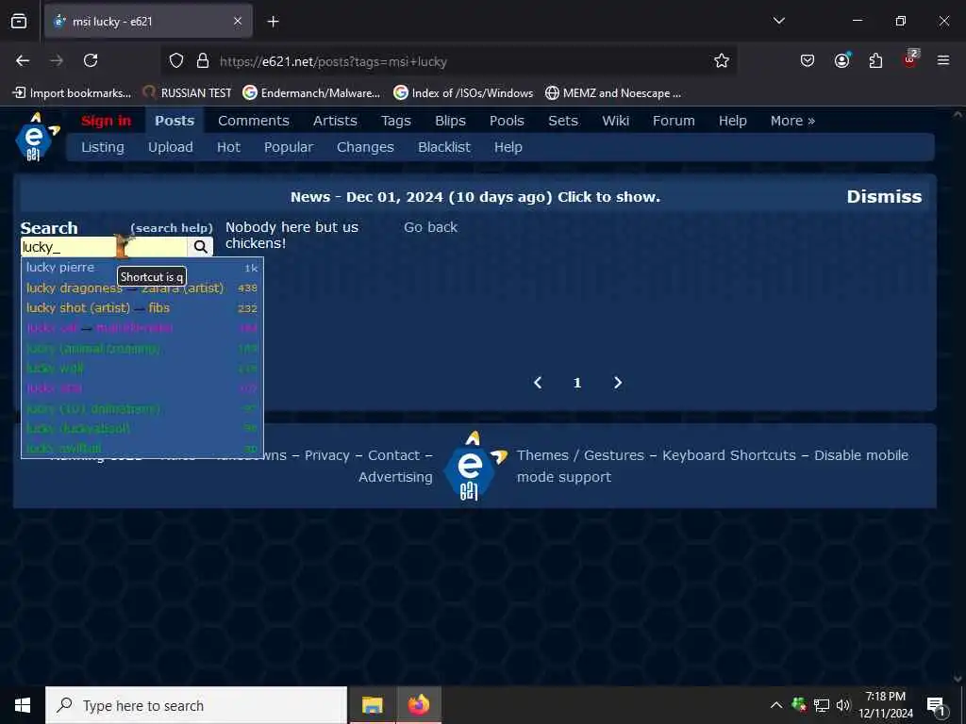966x724 pixels.
Task: Click the e621 mascot logo in the footer
Action: [x=475, y=466]
